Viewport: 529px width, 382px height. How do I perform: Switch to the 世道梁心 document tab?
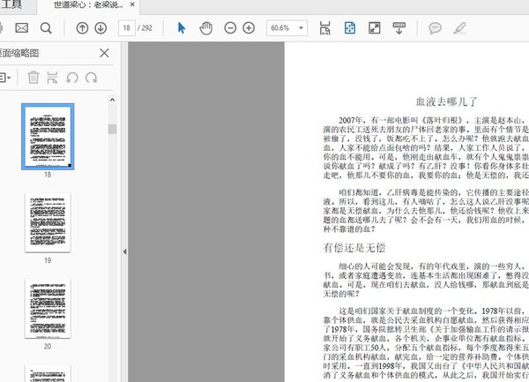pos(88,4)
